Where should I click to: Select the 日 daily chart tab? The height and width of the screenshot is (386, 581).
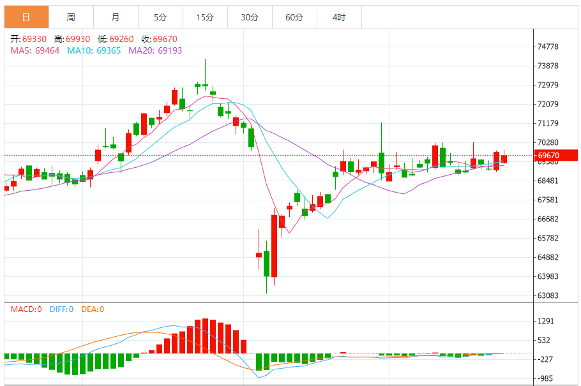tap(26, 17)
